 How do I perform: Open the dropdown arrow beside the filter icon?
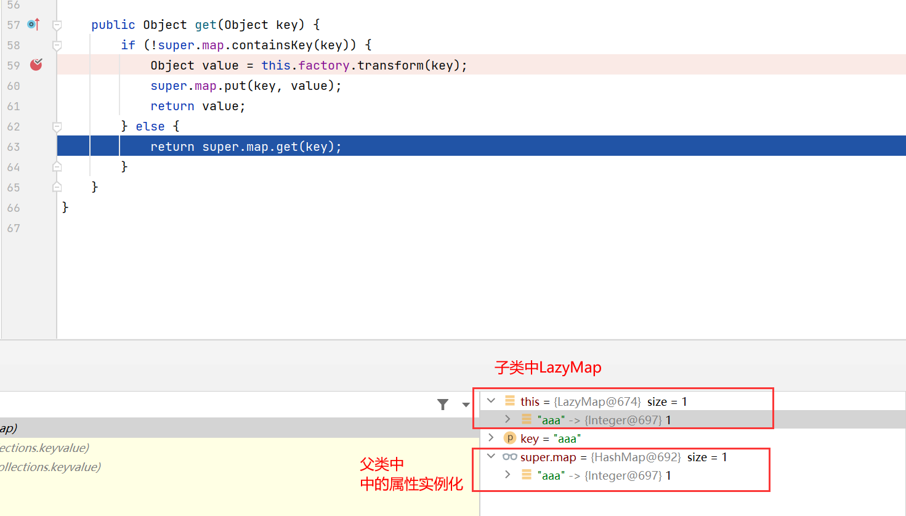[x=466, y=405]
